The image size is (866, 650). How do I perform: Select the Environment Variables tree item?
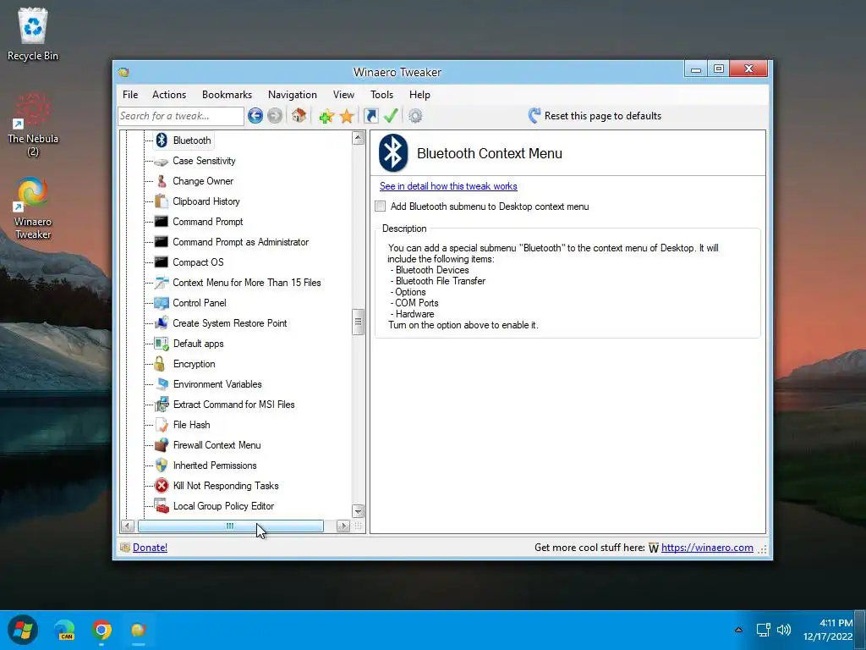(217, 384)
